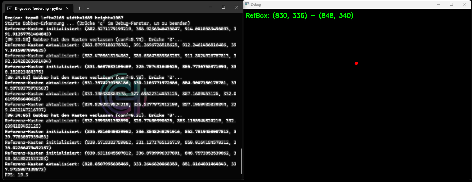Click the Debug window app icon
Viewport: 472px width, 182px height.
[x=247, y=4]
